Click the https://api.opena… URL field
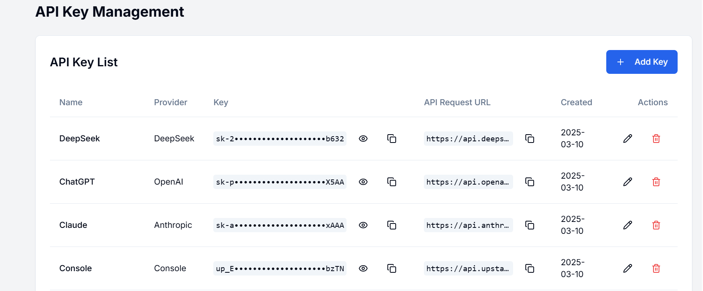 (x=468, y=182)
